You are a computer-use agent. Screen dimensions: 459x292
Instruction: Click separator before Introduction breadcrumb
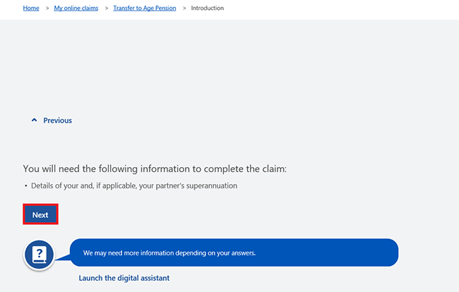184,8
